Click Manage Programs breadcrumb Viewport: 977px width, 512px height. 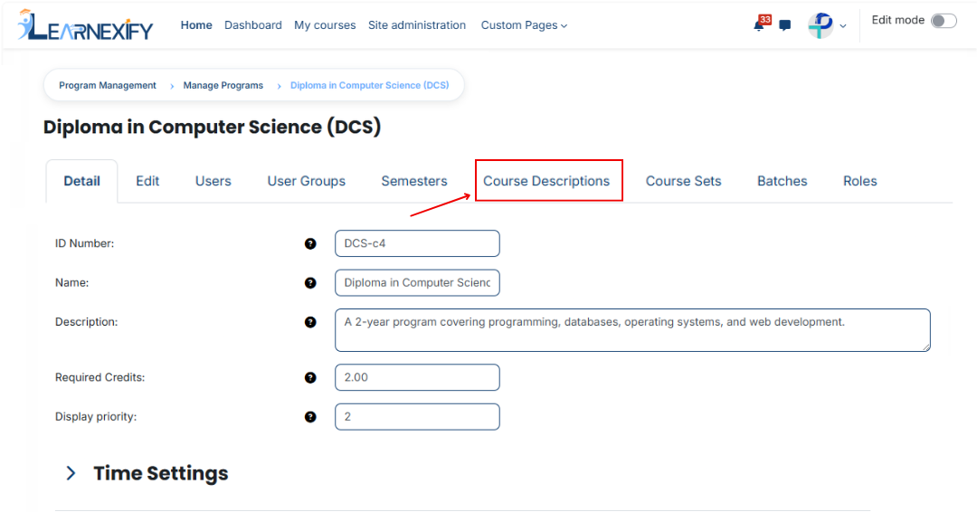click(223, 85)
